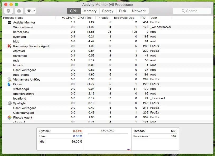Viewport: 215px width, 156px height.
Task: Click kernel_task's 105 idle wake ups
Action: point(134,32)
